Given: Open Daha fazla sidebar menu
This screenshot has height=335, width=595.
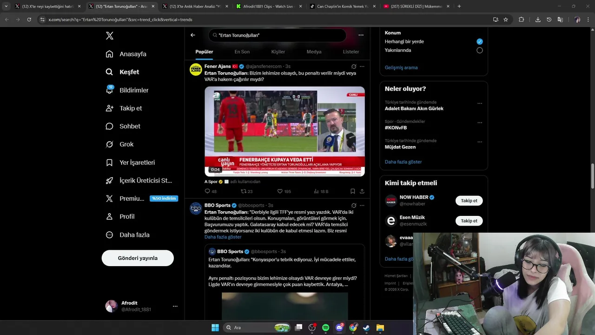Looking at the screenshot, I should pyautogui.click(x=127, y=235).
